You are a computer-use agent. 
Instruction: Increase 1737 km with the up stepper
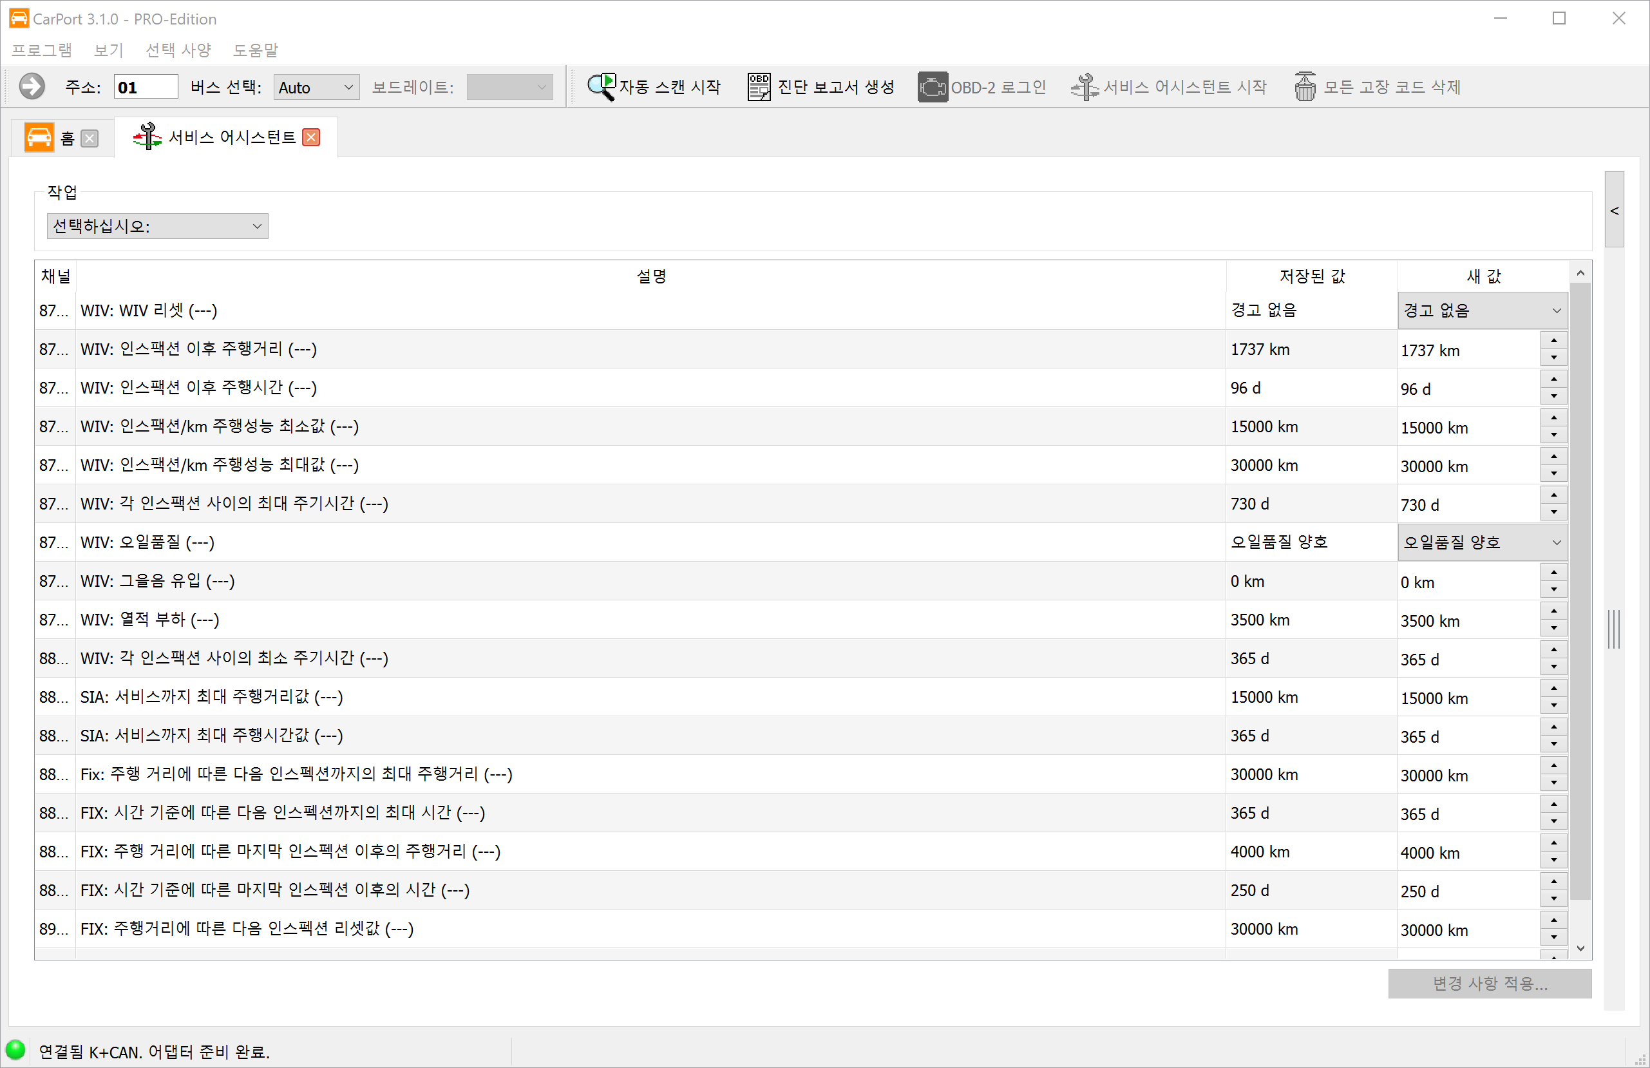pyautogui.click(x=1554, y=340)
